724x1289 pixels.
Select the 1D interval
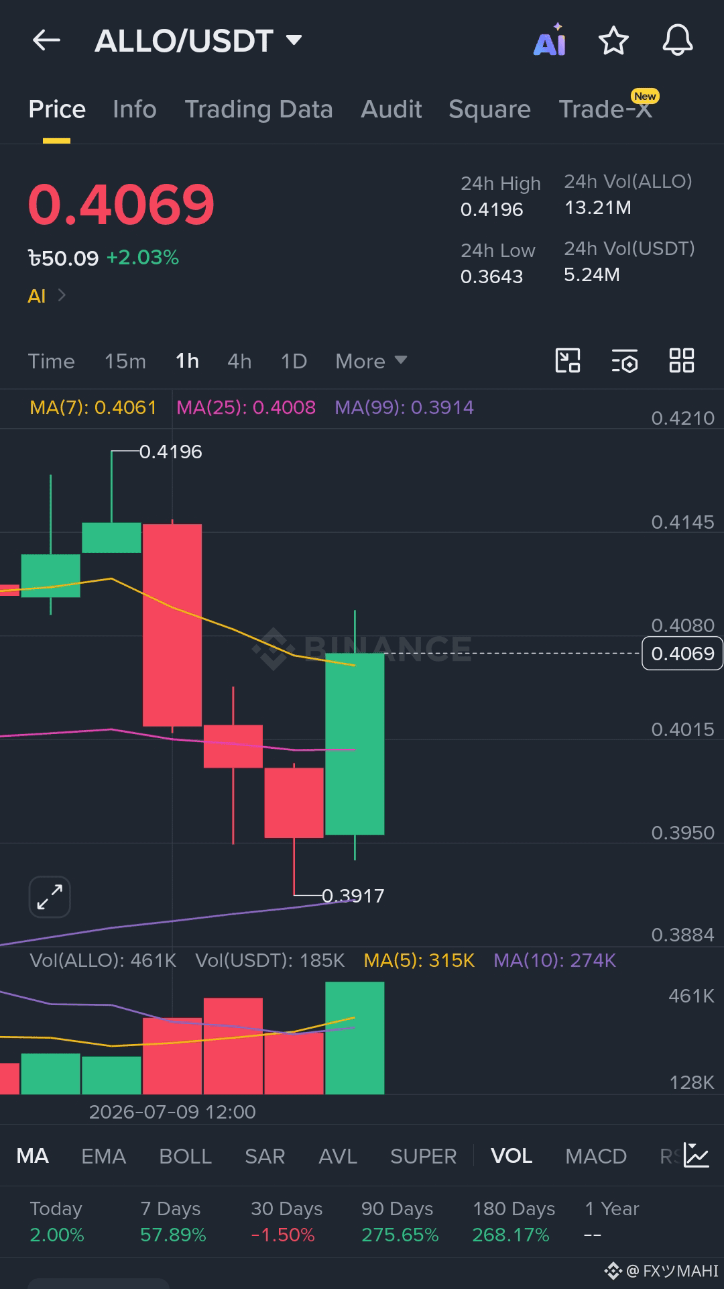[294, 362]
